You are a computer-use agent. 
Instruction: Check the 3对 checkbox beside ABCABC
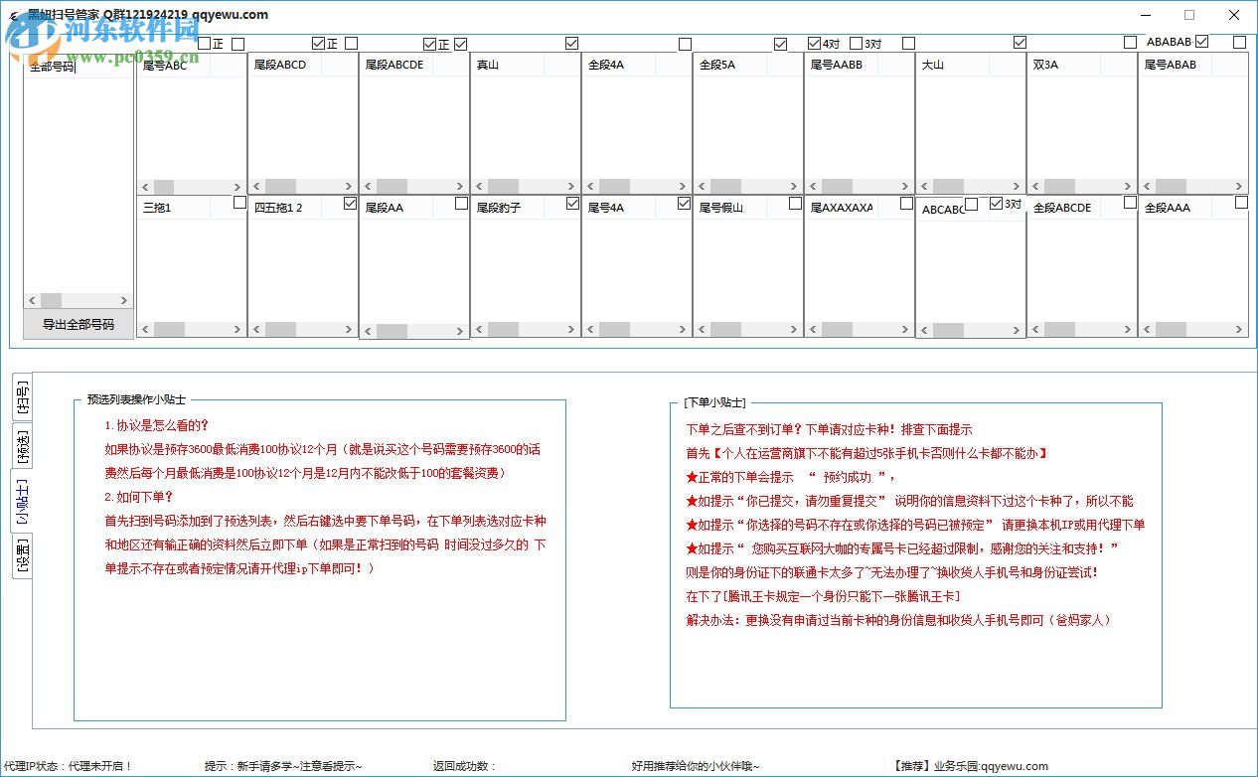coord(996,202)
